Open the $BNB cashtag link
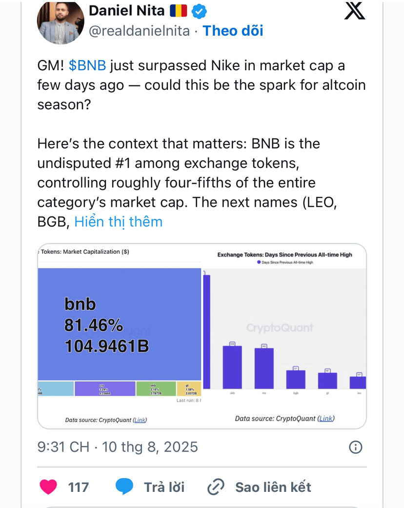404x508 pixels. (x=87, y=65)
